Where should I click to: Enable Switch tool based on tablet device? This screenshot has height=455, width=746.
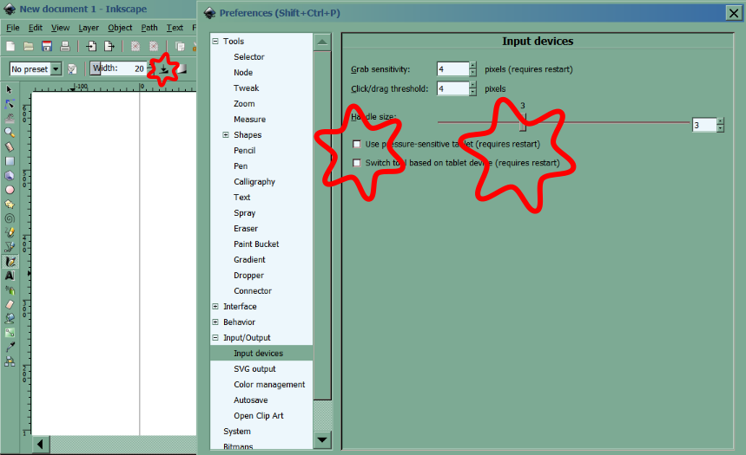click(356, 163)
